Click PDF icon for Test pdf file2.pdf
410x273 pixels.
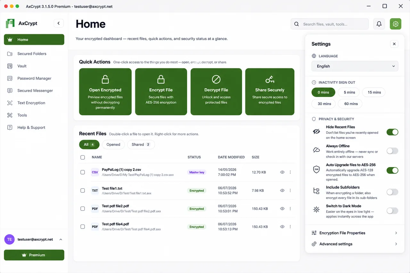[95, 209]
